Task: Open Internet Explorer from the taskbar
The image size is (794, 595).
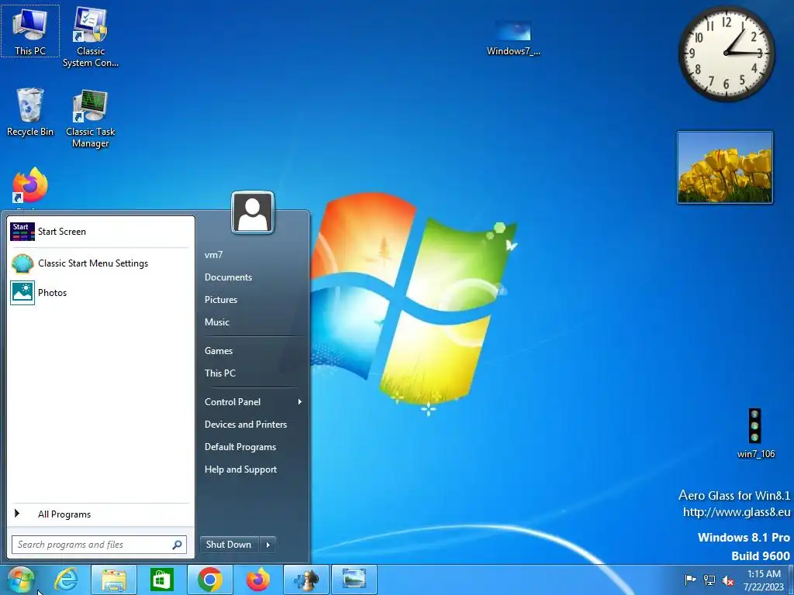Action: pos(66,580)
